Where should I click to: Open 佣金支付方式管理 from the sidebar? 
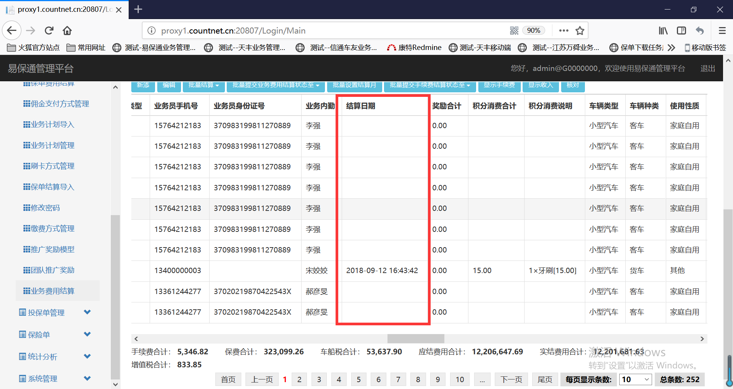(x=60, y=104)
